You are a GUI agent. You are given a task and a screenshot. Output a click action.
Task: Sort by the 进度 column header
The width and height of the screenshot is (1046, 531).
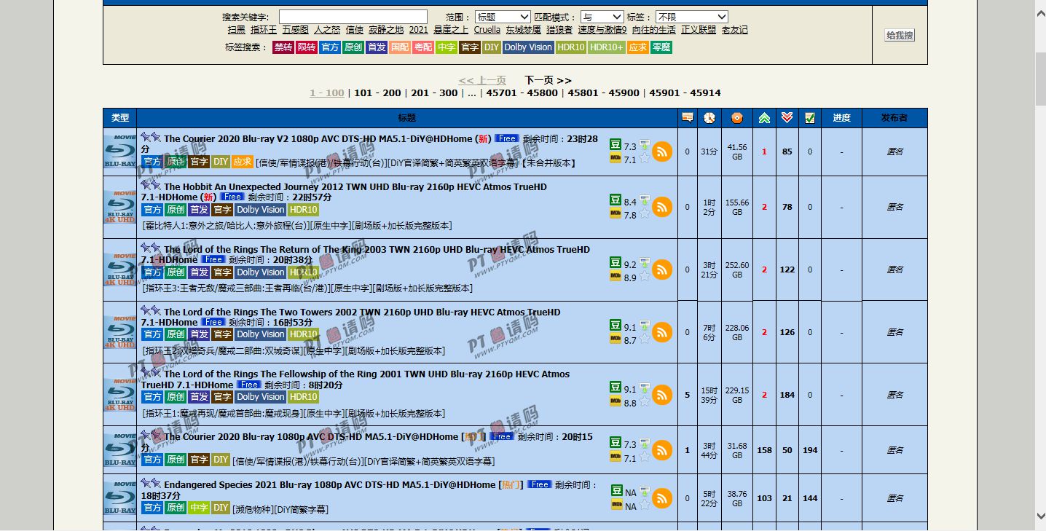click(x=841, y=118)
